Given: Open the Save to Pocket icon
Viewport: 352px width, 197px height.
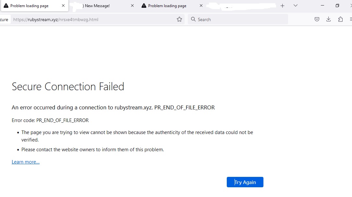Looking at the screenshot, I should pos(317,19).
